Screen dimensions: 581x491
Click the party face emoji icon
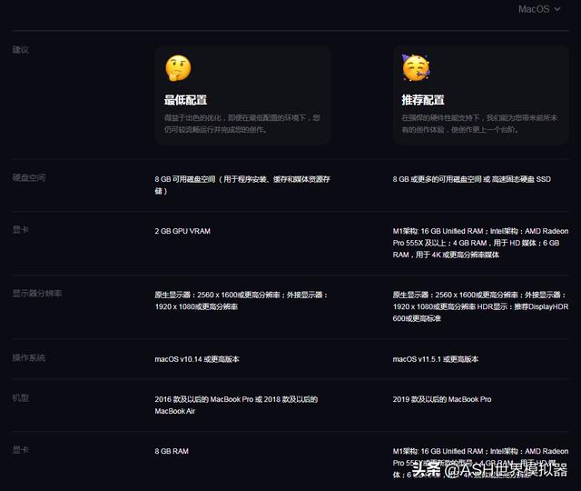[415, 68]
